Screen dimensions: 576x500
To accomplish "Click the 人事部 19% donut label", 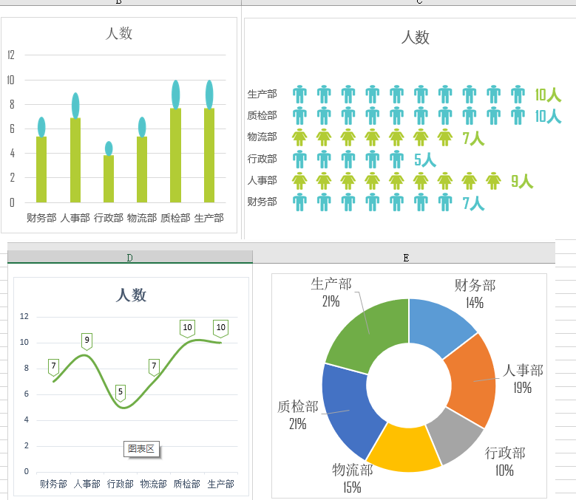I will pyautogui.click(x=523, y=379).
